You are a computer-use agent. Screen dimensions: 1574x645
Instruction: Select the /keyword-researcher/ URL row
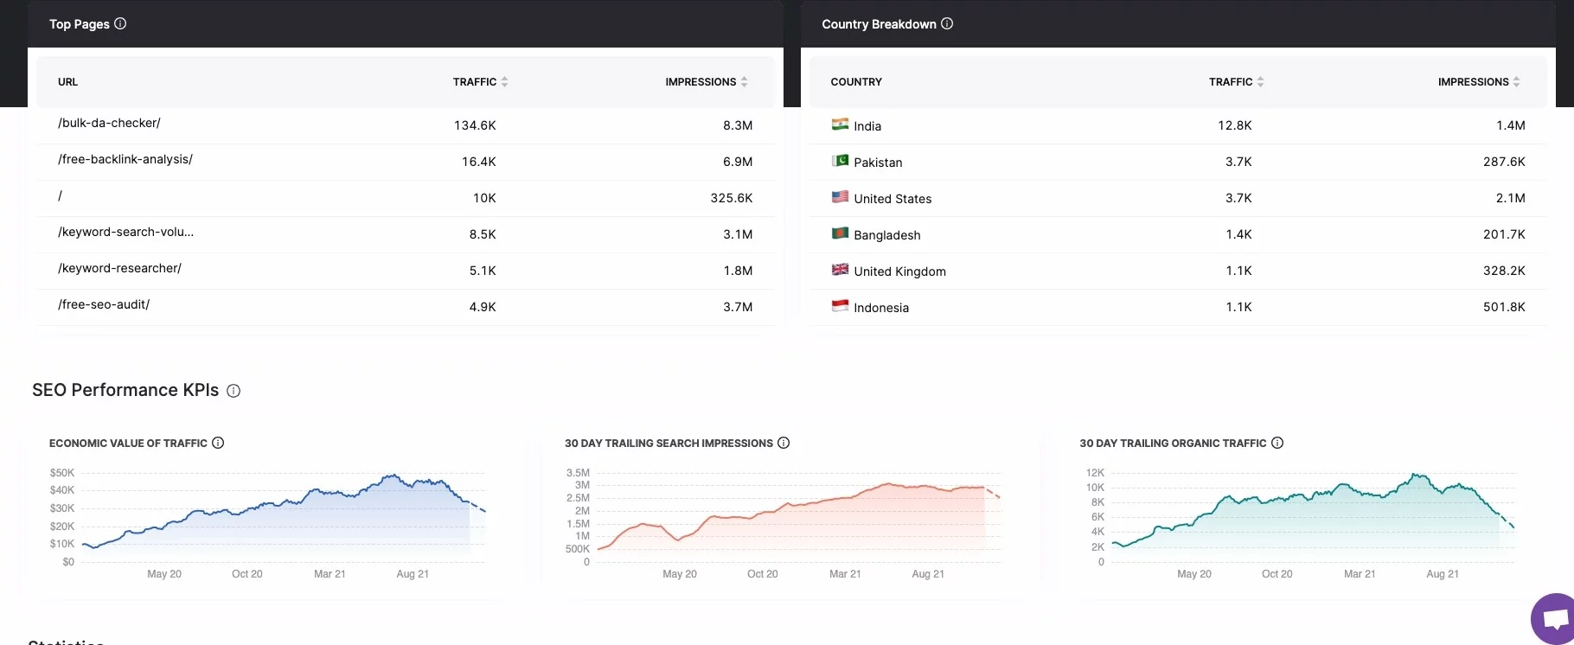coord(119,268)
